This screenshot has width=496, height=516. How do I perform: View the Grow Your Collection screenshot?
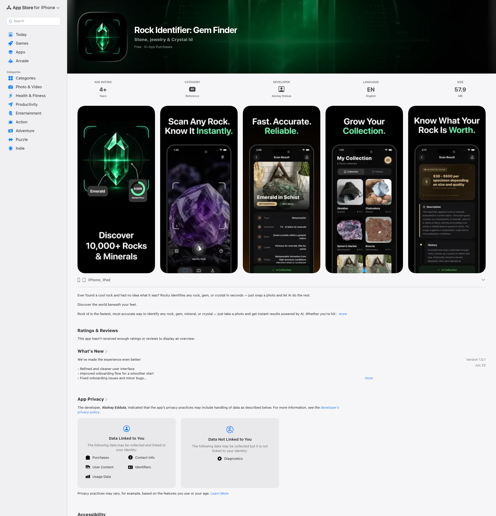pyautogui.click(x=364, y=190)
